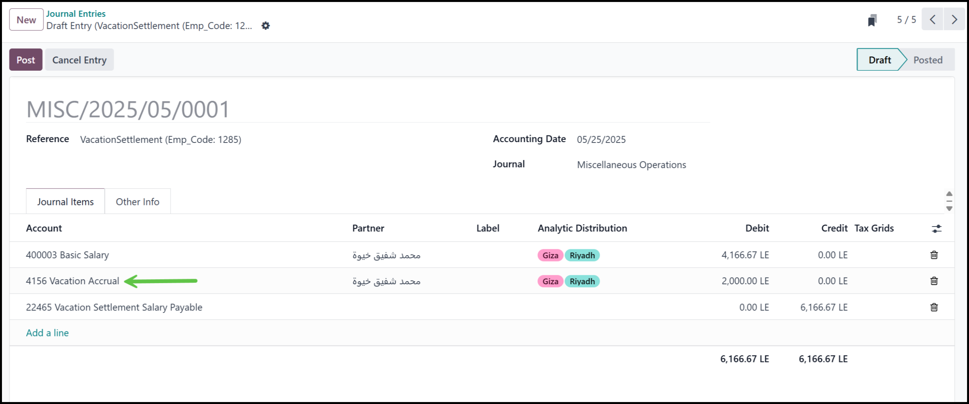Viewport: 969px width, 404px height.
Task: Open the Journal field Miscellaneous Operations
Action: (631, 165)
